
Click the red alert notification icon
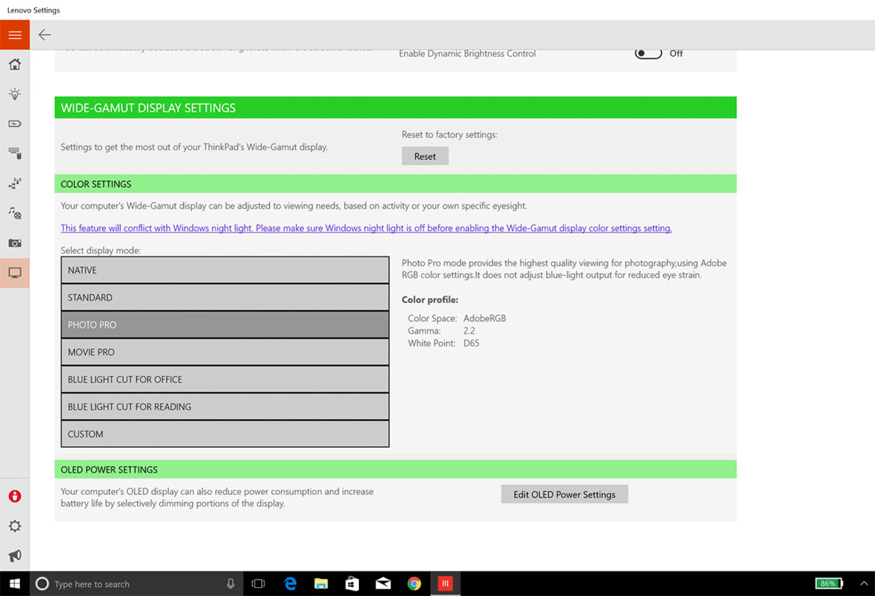(14, 496)
